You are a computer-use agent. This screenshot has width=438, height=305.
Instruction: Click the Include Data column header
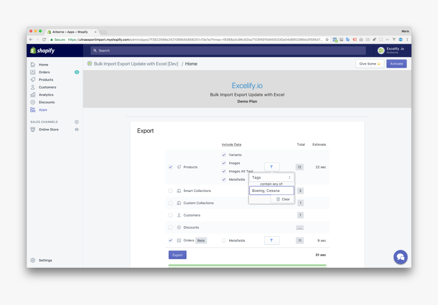point(231,145)
